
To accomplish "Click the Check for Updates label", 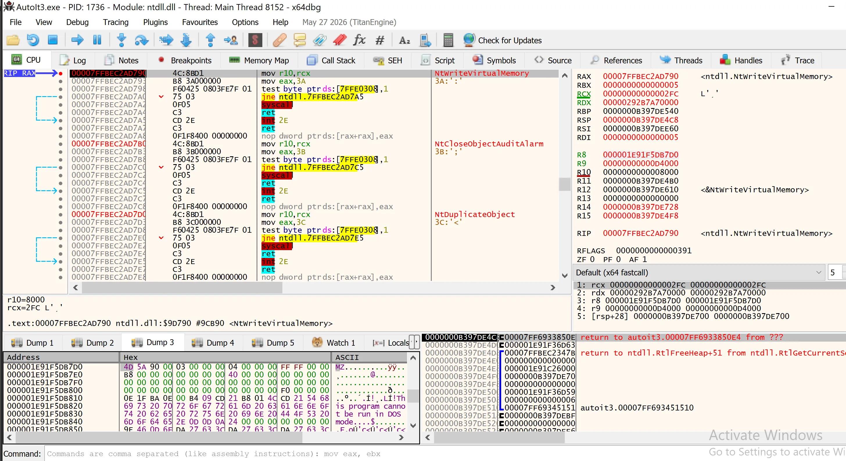I will point(510,40).
